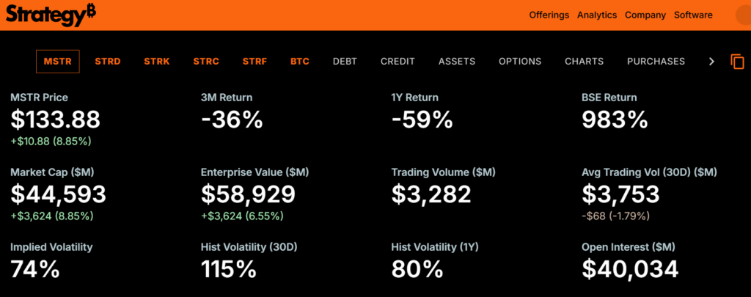Open the Software menu
This screenshot has height=297, width=751.
(693, 15)
